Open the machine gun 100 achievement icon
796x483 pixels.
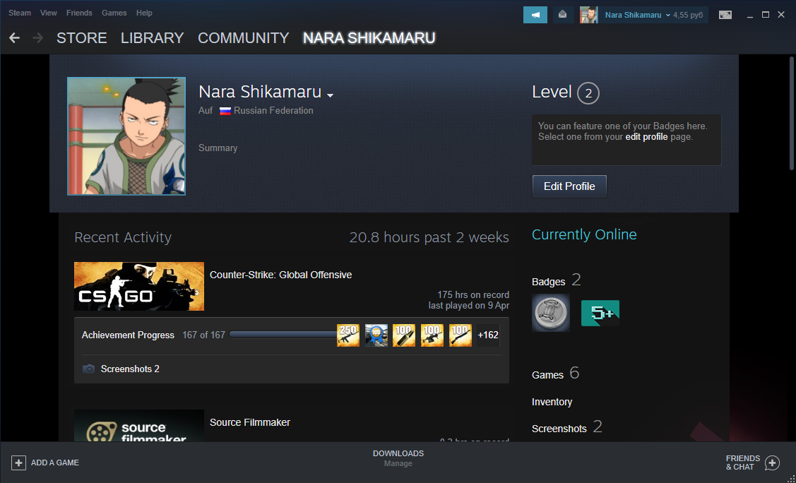(x=432, y=335)
